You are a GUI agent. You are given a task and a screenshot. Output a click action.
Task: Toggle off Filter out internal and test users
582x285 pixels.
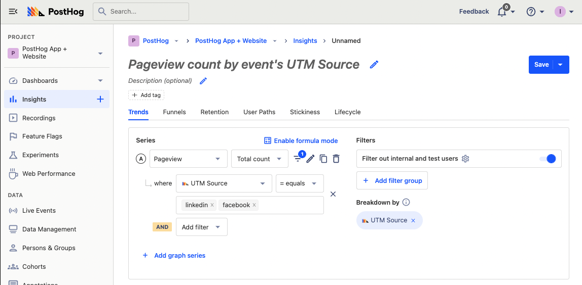[x=548, y=159]
